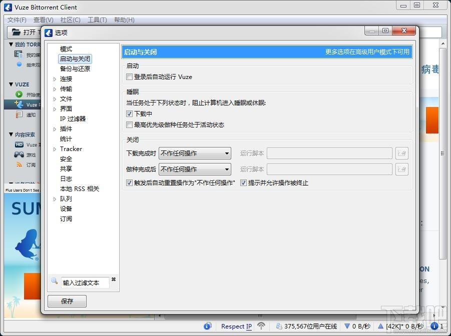The image size is (451, 336).
Task: Click the open folder icon in toolbar
Action: pyautogui.click(x=16, y=32)
